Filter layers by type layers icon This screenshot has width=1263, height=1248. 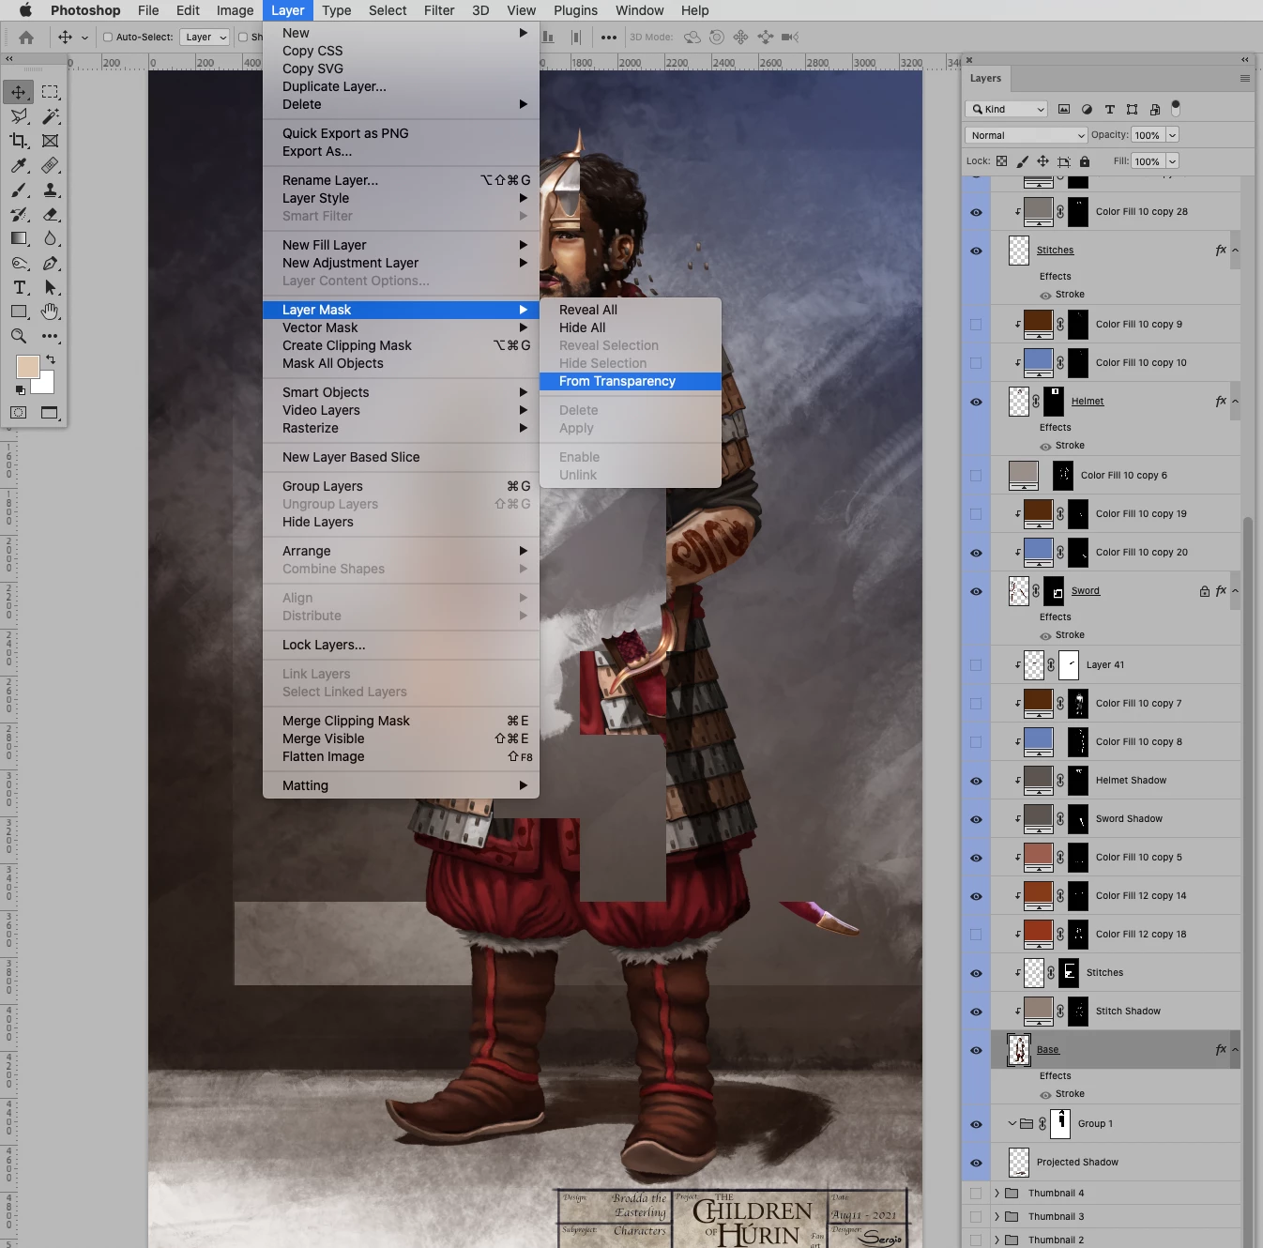coord(1109,109)
